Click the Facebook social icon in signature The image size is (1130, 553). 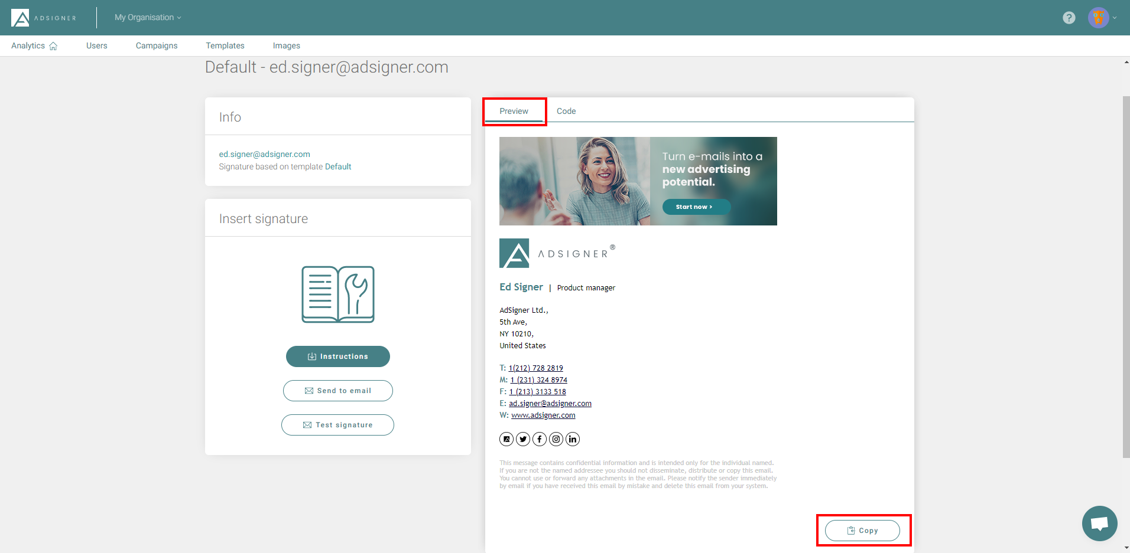pyautogui.click(x=540, y=439)
